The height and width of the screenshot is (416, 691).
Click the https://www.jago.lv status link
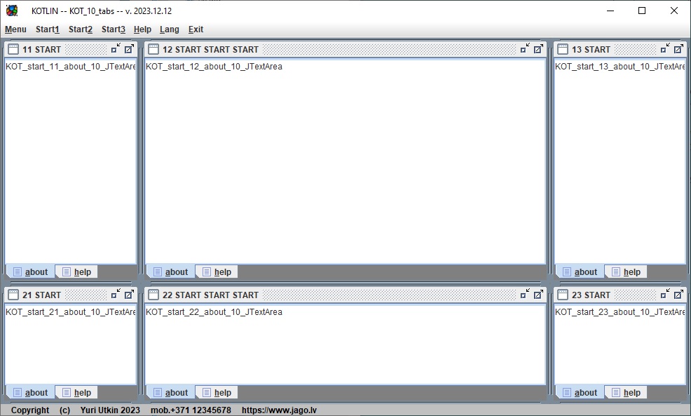[279, 410]
